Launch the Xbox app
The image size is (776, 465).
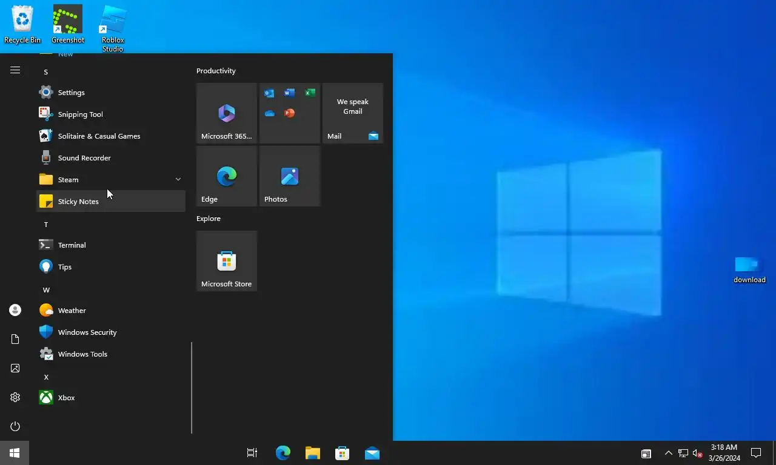click(x=111, y=398)
